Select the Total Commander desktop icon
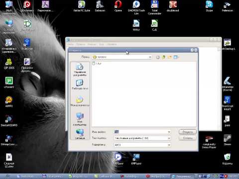The width and height of the screenshot is (239, 179). tap(154, 7)
